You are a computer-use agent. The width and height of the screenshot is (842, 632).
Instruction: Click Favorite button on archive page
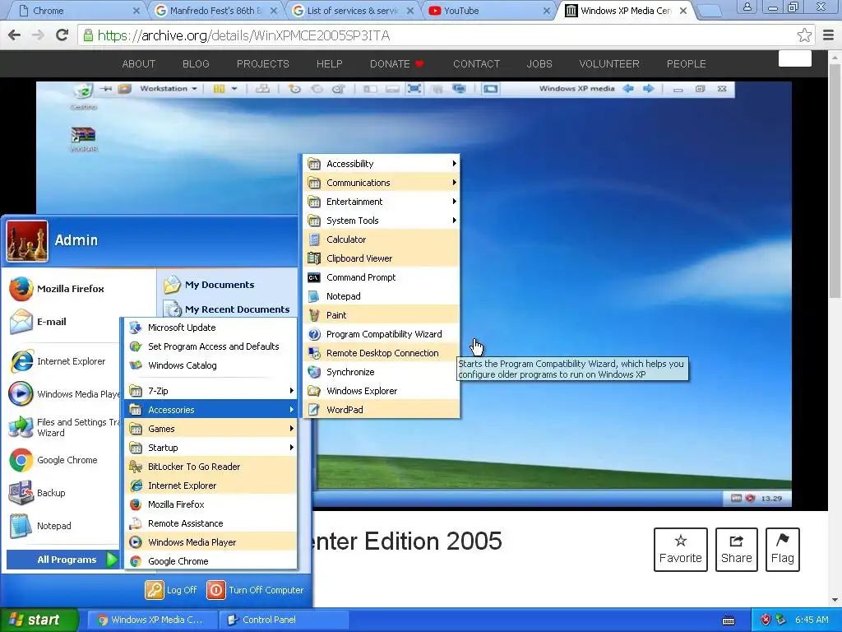680,549
